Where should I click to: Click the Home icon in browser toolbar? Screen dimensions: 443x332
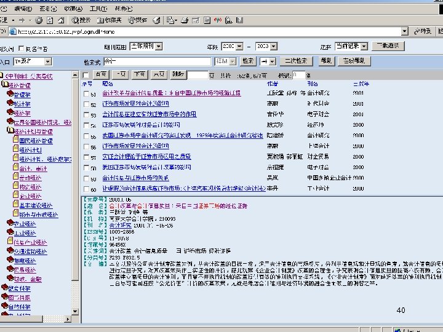tap(61, 20)
